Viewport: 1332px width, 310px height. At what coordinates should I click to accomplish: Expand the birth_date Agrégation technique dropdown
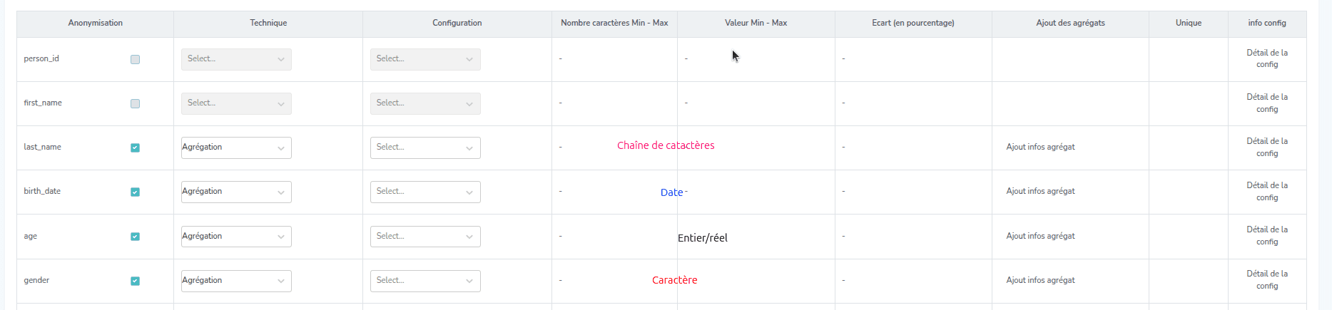[236, 192]
